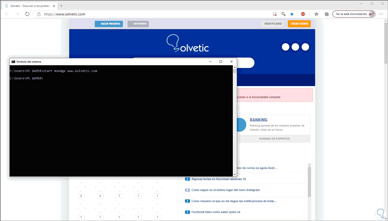This screenshot has height=221, width=388.
Task: Click the questions list scrollbar thumb
Action: [x=309, y=182]
